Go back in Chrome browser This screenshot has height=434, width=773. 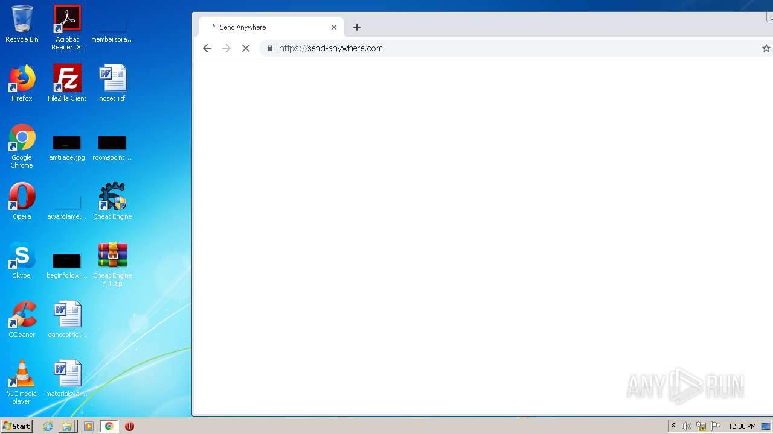point(207,48)
